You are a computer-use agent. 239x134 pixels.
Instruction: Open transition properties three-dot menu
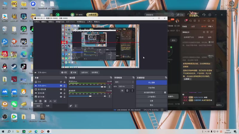[x=132, y=91]
